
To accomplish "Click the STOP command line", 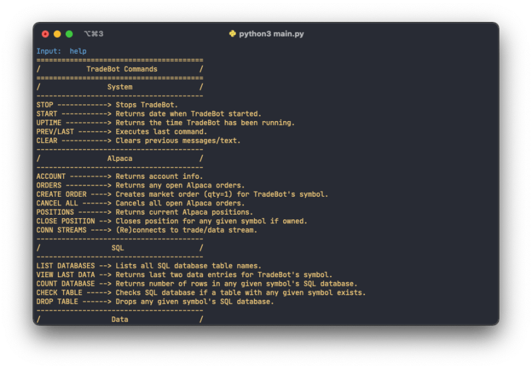I will click(x=107, y=105).
